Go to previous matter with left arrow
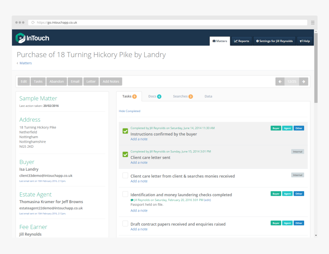Image resolution: width=329 pixels, height=254 pixels. point(280,81)
